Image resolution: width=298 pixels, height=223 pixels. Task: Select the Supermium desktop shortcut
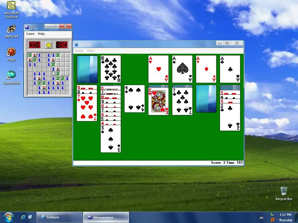click(11, 78)
